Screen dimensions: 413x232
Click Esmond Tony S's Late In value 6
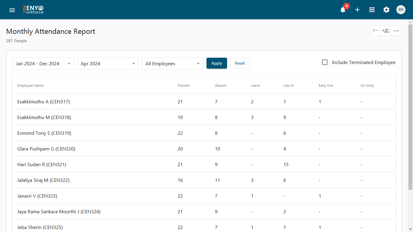[285, 133]
